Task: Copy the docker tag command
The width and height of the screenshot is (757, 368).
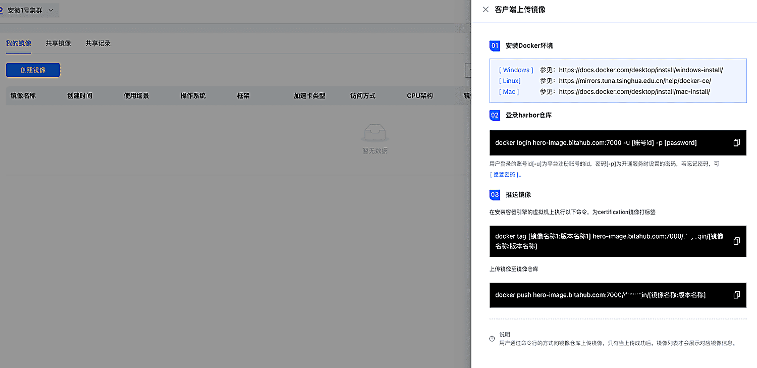Action: point(736,241)
